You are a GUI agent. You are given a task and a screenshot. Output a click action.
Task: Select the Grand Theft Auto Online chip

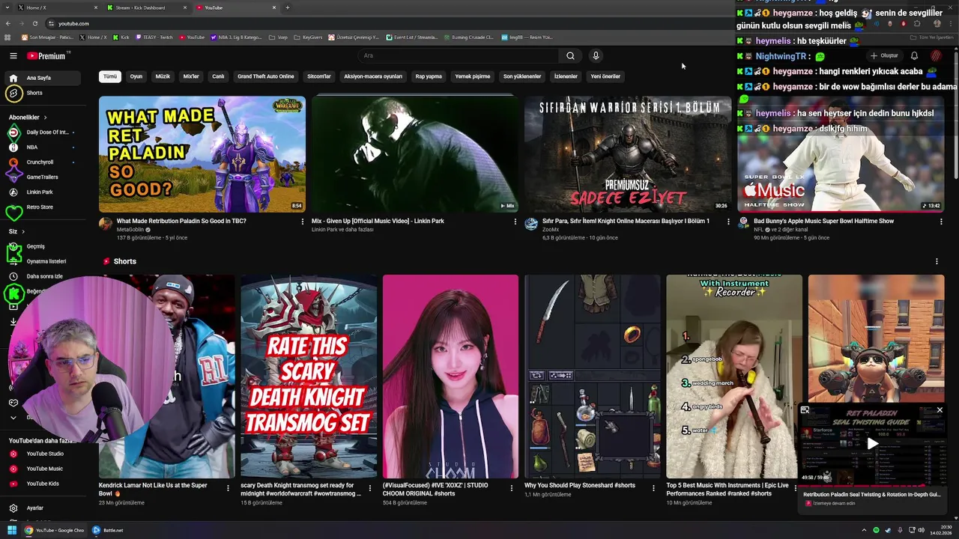[266, 76]
